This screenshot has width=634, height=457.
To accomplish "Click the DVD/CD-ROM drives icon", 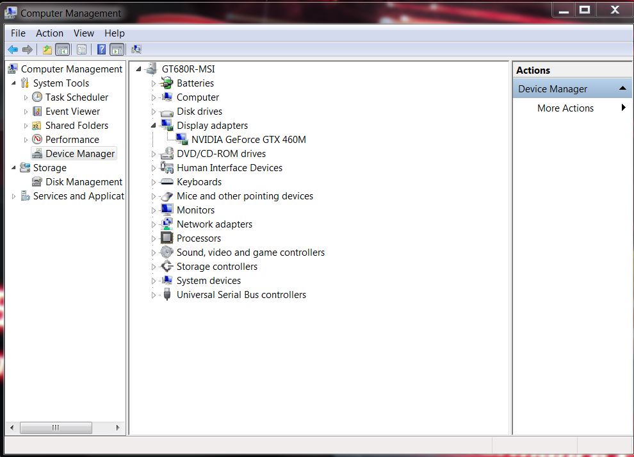I will [167, 153].
